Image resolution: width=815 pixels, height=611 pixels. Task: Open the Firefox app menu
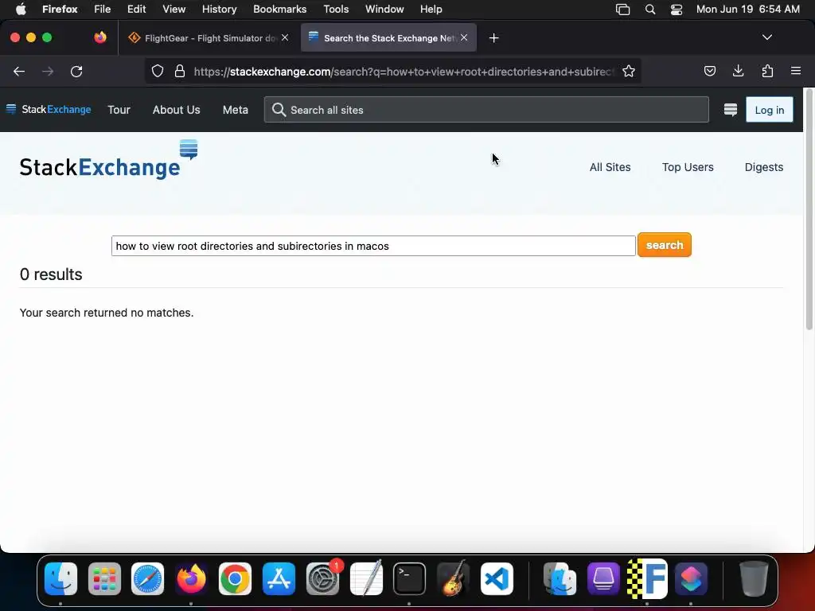[60, 9]
